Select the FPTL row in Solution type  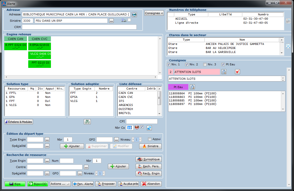(35, 93)
